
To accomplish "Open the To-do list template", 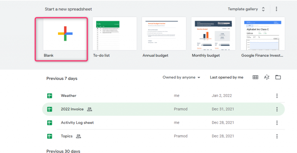I will [114, 34].
